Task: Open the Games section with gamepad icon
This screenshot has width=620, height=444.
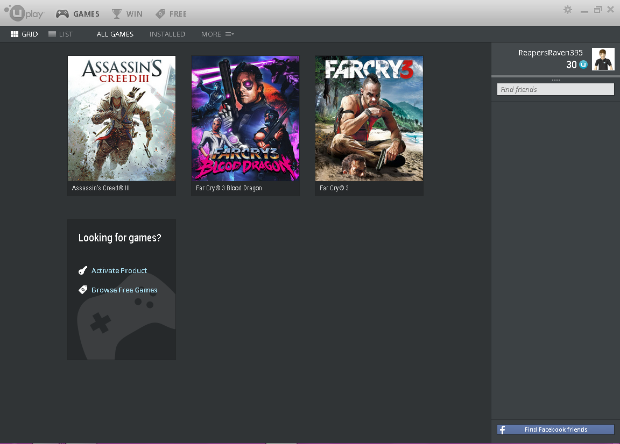Action: click(77, 14)
